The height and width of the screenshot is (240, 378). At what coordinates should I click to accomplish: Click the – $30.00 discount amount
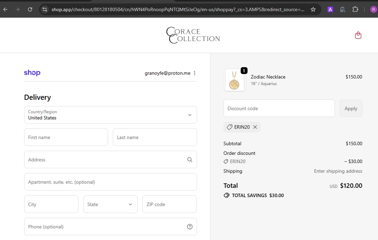353,161
